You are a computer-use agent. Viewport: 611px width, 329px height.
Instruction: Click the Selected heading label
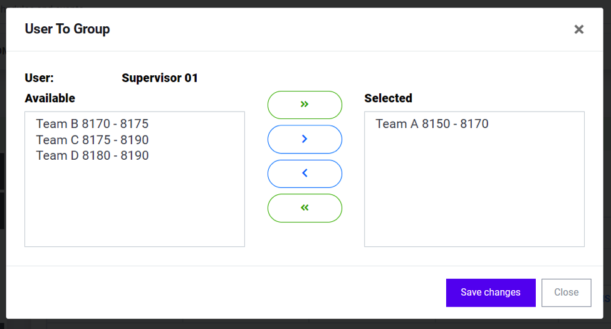388,98
